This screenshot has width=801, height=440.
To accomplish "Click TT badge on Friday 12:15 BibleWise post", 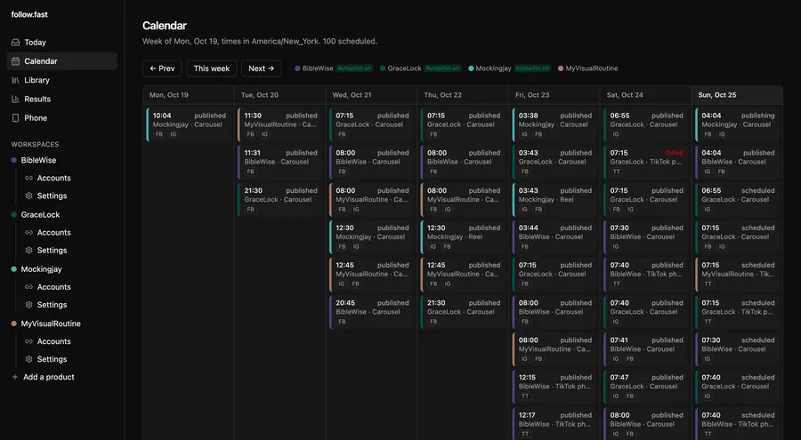I will [525, 396].
